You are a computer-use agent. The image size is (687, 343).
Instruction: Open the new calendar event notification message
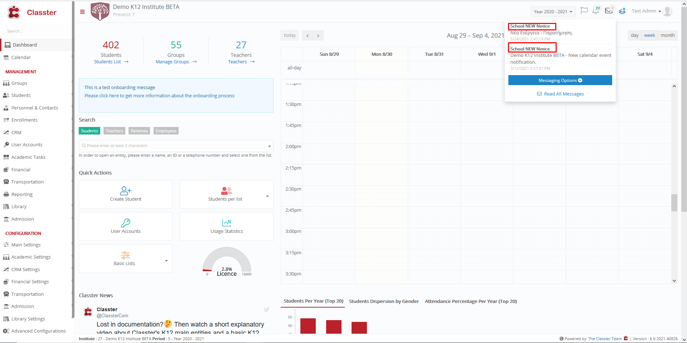(x=560, y=58)
